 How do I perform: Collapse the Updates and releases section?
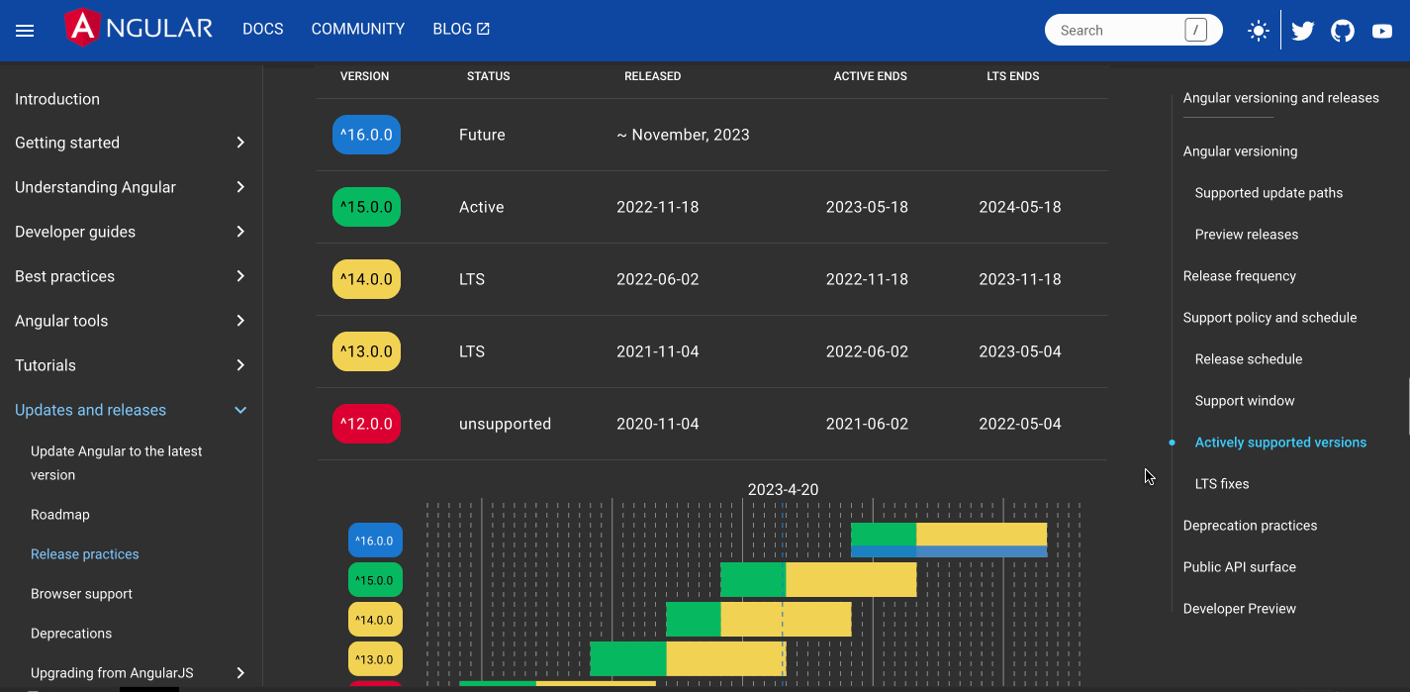click(x=239, y=409)
